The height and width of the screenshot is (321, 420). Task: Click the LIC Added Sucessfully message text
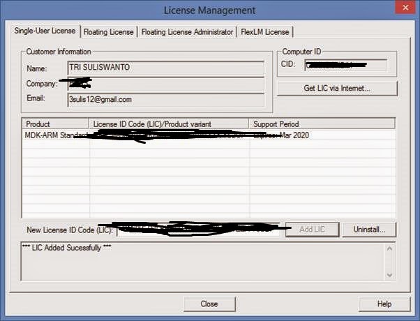[x=66, y=248]
